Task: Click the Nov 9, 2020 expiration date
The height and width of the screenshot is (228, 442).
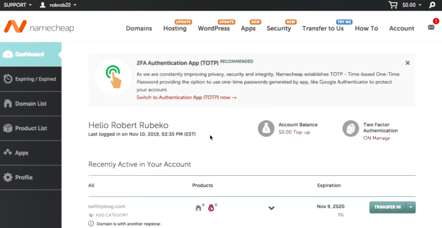Action: coord(330,206)
